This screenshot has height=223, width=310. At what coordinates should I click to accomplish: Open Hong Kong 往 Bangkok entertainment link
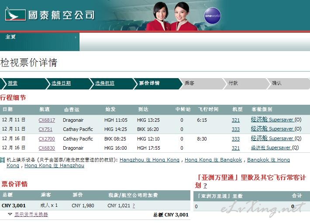click(x=214, y=160)
